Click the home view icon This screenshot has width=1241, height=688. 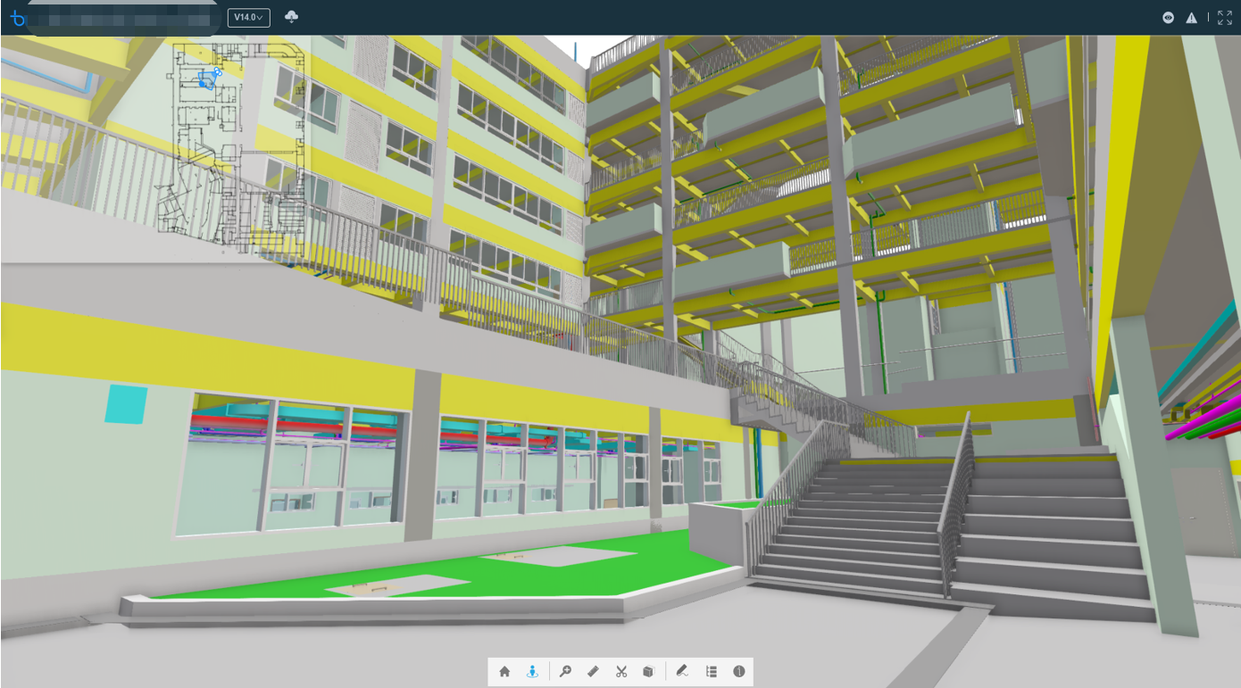[504, 672]
